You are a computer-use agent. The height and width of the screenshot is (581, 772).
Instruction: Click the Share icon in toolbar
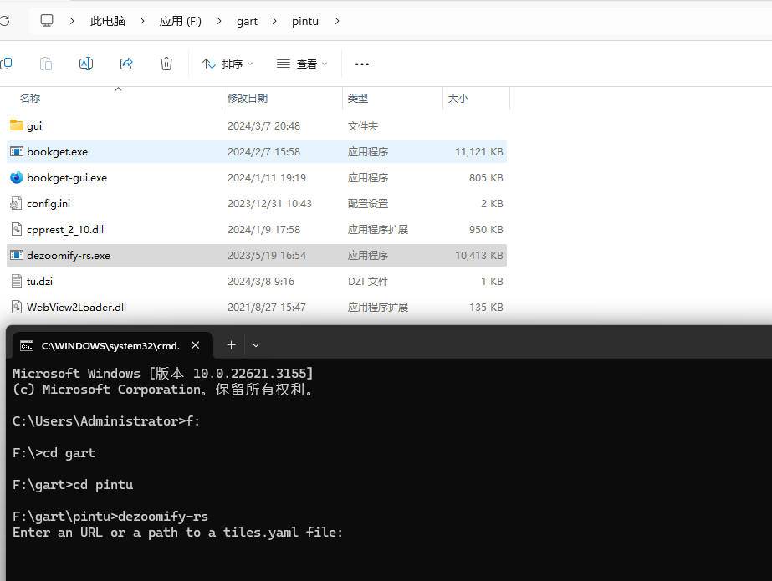126,64
